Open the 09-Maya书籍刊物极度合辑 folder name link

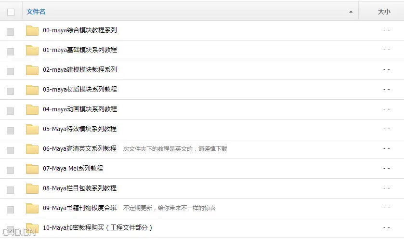[79, 208]
